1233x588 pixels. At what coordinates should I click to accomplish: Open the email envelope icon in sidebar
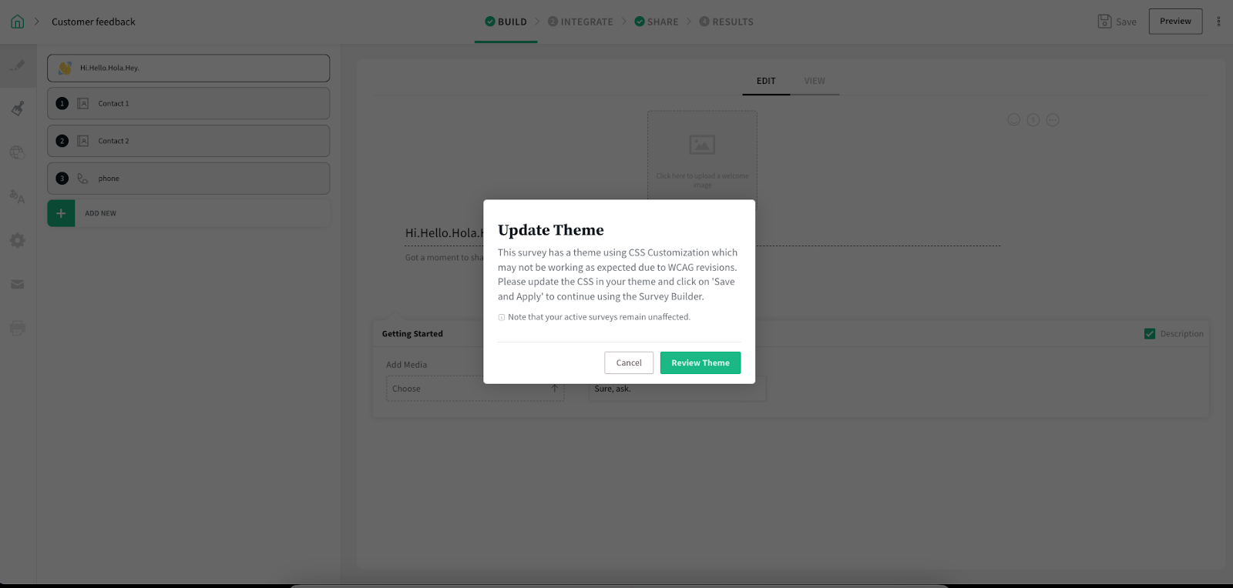(18, 285)
